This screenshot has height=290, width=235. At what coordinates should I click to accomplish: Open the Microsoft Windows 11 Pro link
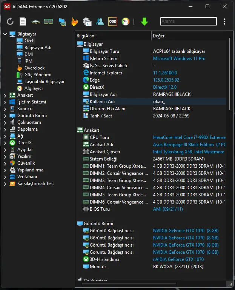[x=179, y=59]
